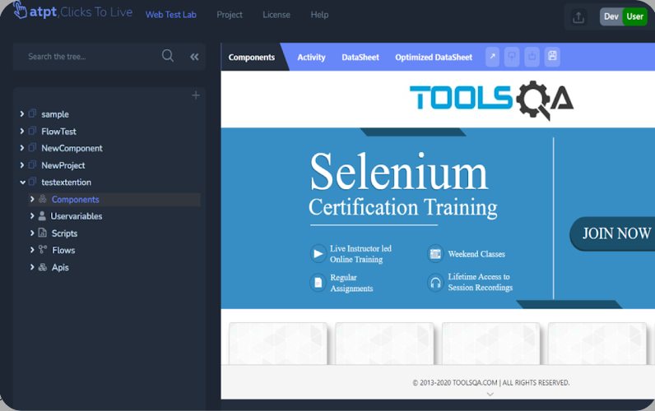The width and height of the screenshot is (655, 411).
Task: Click the upload icon near Dev/User
Action: click(578, 17)
